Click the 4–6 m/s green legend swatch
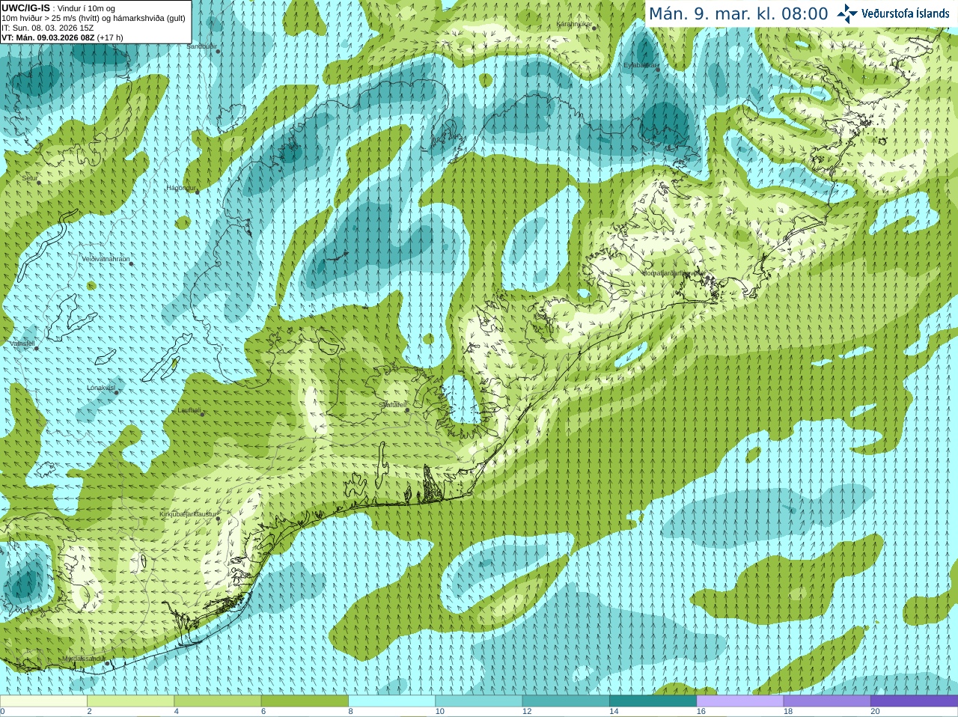This screenshot has width=958, height=717. [x=218, y=701]
